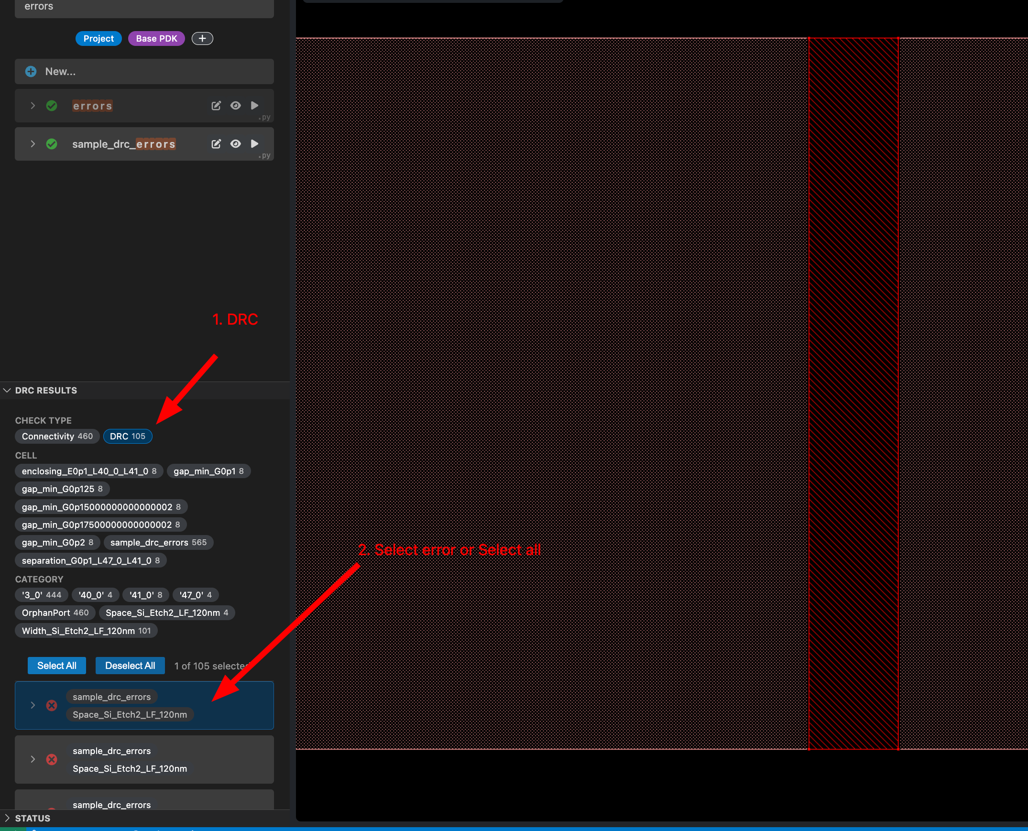Switch to the Project tab pill
Viewport: 1028px width, 831px height.
coord(98,38)
